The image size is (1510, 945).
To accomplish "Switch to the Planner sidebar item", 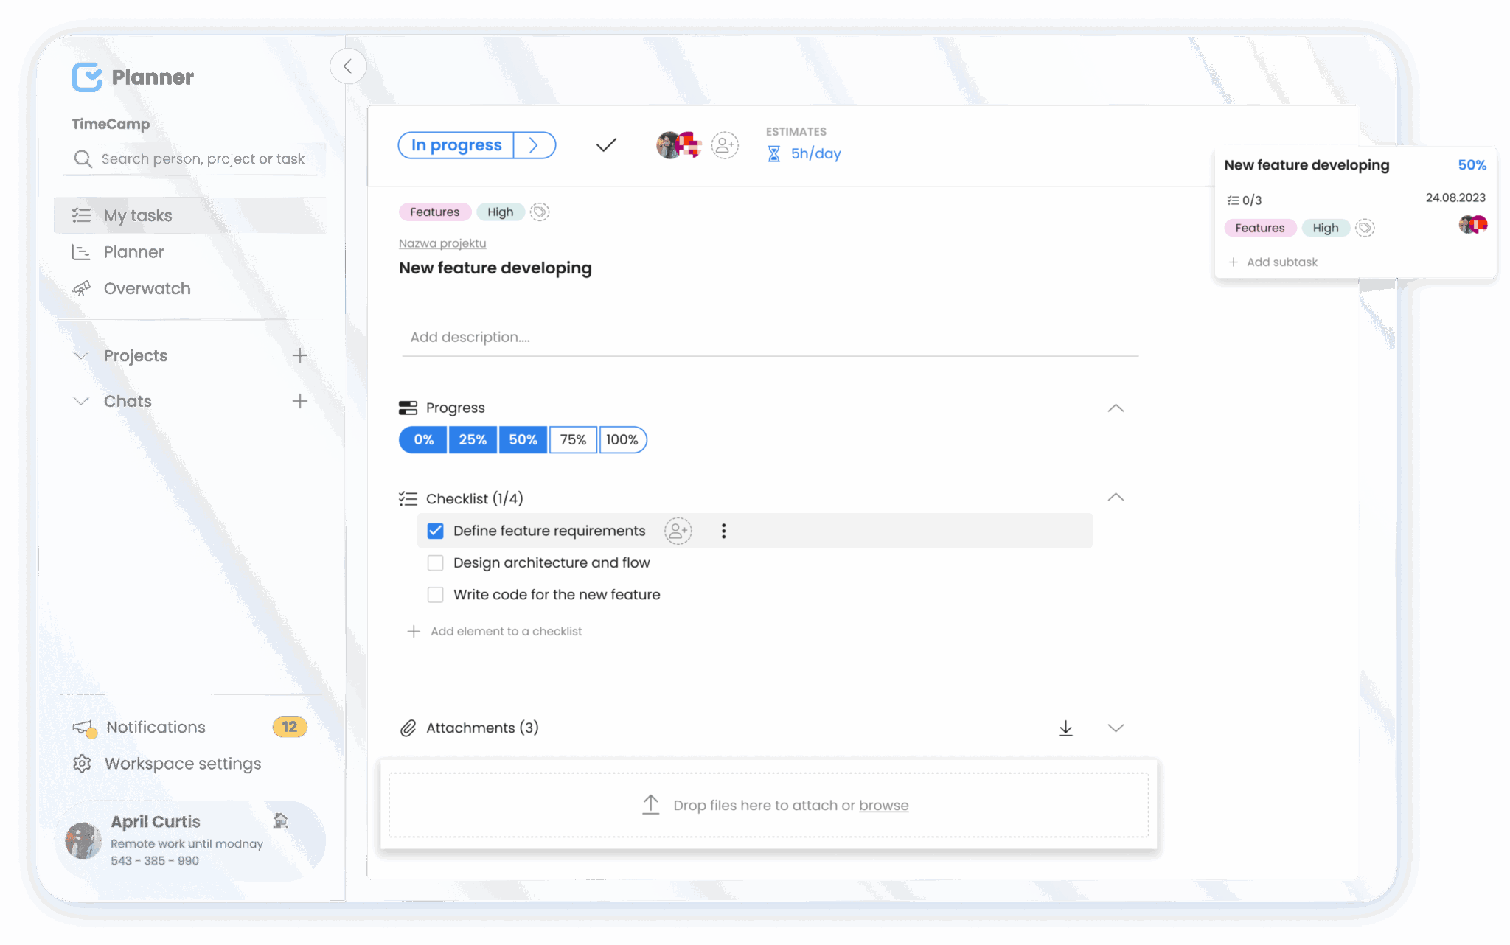I will [133, 251].
